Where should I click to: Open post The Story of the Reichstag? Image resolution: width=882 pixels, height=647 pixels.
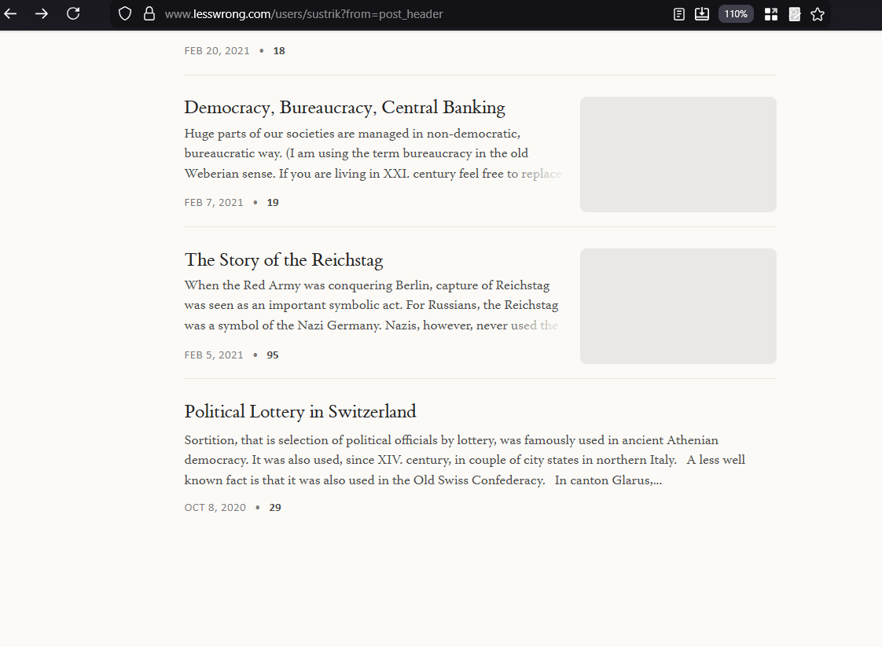(x=284, y=260)
